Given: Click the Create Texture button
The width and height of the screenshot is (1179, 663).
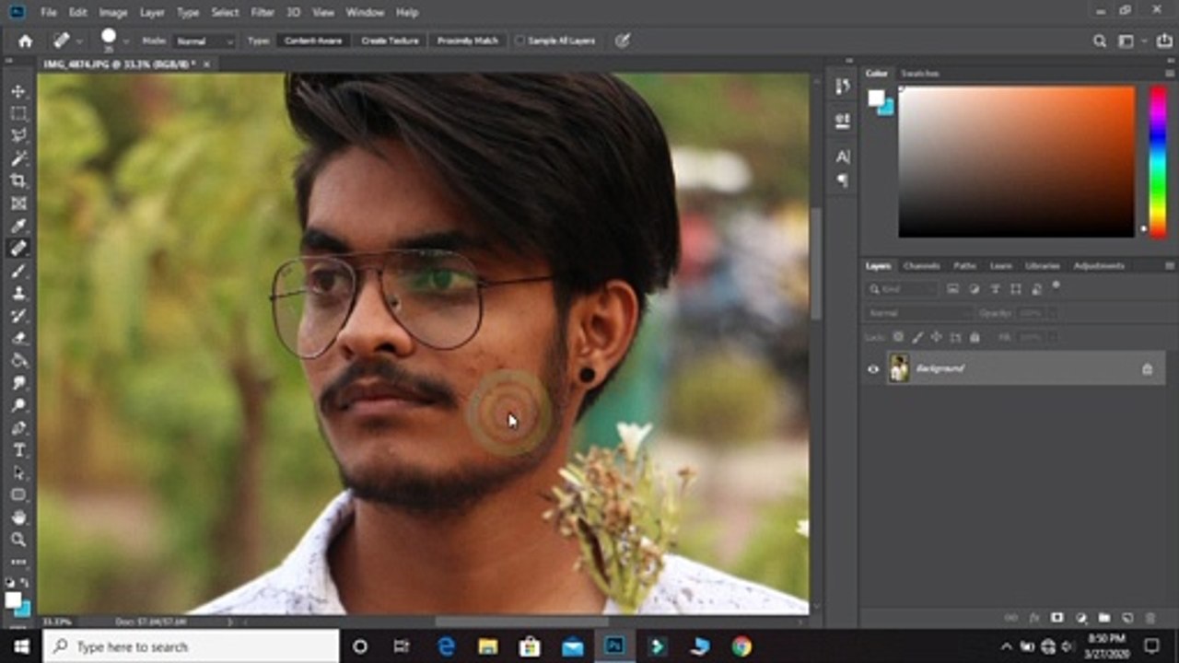Looking at the screenshot, I should point(390,41).
